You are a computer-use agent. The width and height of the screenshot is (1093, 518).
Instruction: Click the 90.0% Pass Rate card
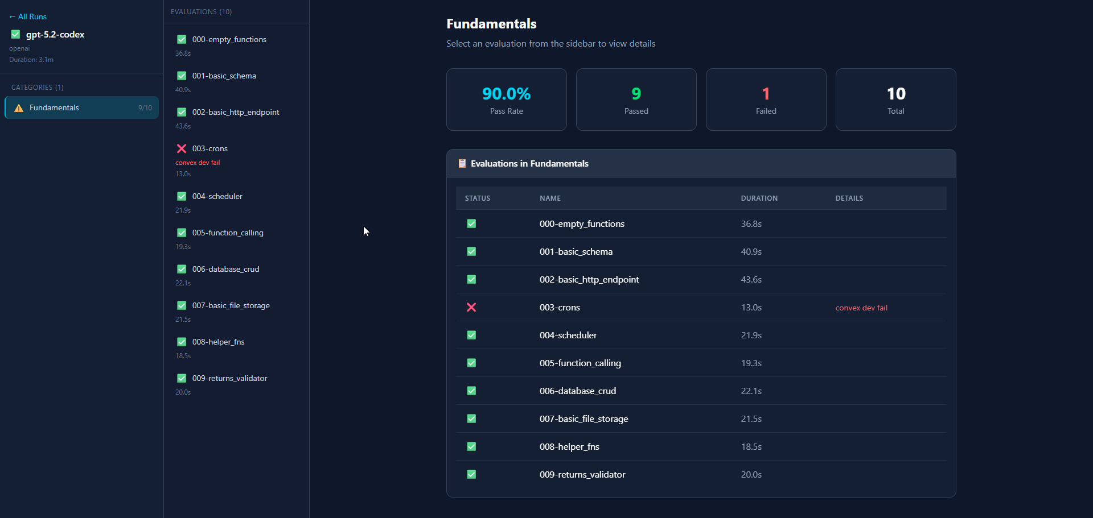click(x=507, y=100)
